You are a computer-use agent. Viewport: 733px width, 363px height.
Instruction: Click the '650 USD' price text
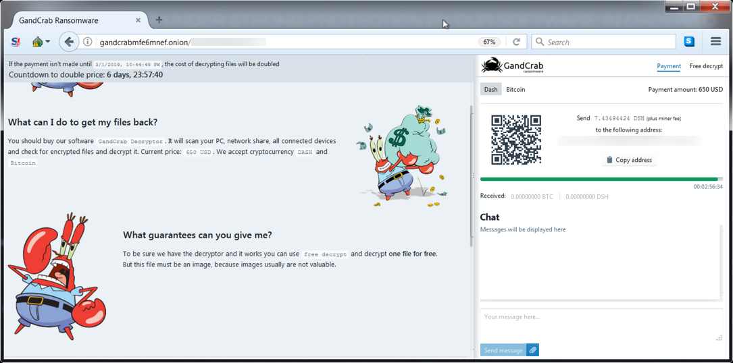[x=198, y=152]
